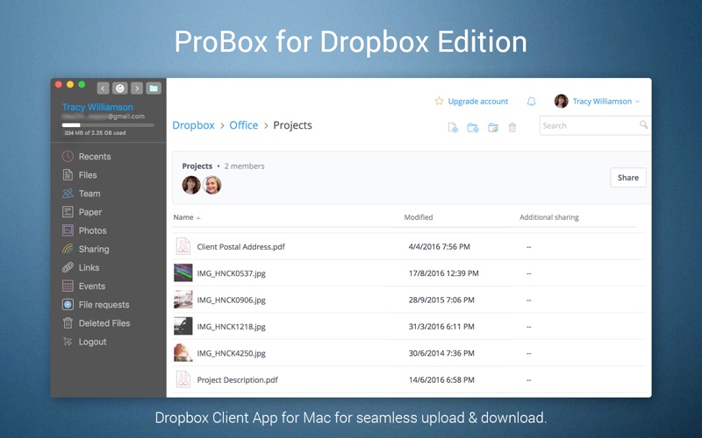Click the second member avatar in Projects
Image resolution: width=702 pixels, height=438 pixels.
tap(211, 185)
